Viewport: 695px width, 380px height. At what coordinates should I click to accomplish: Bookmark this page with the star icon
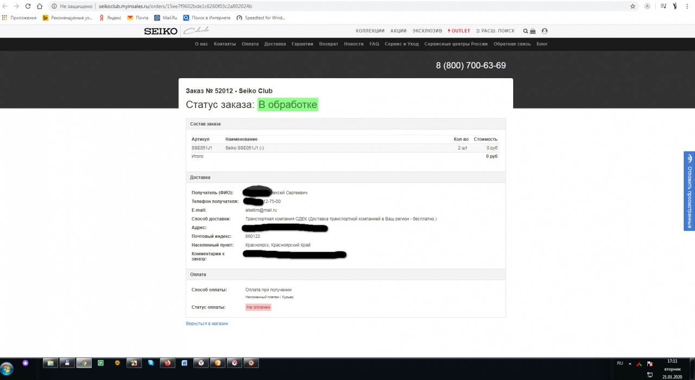tap(633, 6)
